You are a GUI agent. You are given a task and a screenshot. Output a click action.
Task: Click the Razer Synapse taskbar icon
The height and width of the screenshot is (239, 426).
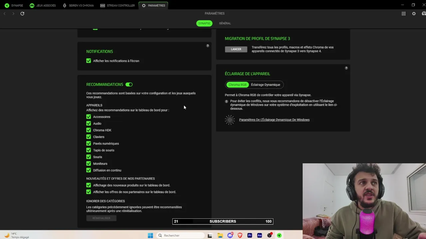point(279,235)
